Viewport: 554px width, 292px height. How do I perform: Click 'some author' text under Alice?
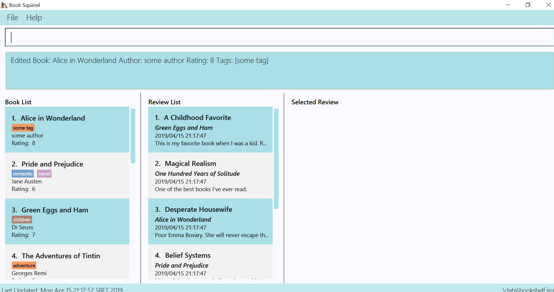(x=27, y=135)
